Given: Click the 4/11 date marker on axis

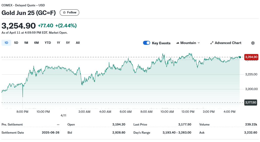Looking at the screenshot, I should (63, 115).
